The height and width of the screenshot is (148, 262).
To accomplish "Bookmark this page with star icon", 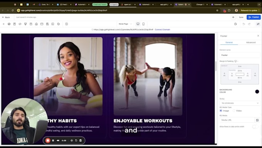I will [x=217, y=10].
